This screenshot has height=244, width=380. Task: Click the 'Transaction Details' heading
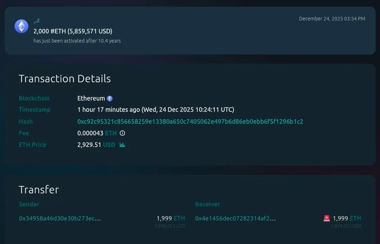65,79
